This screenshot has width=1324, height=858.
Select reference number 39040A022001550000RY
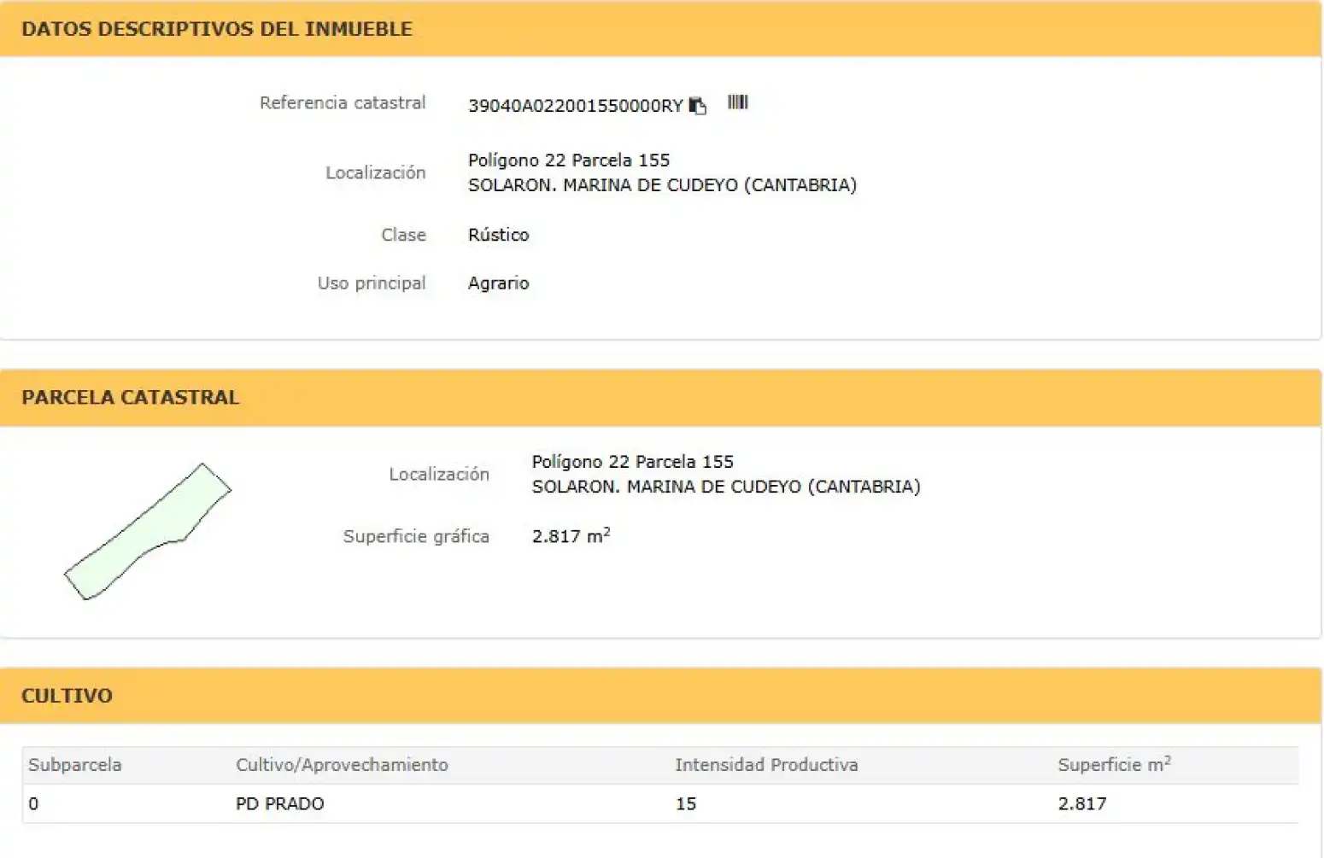[x=575, y=106]
